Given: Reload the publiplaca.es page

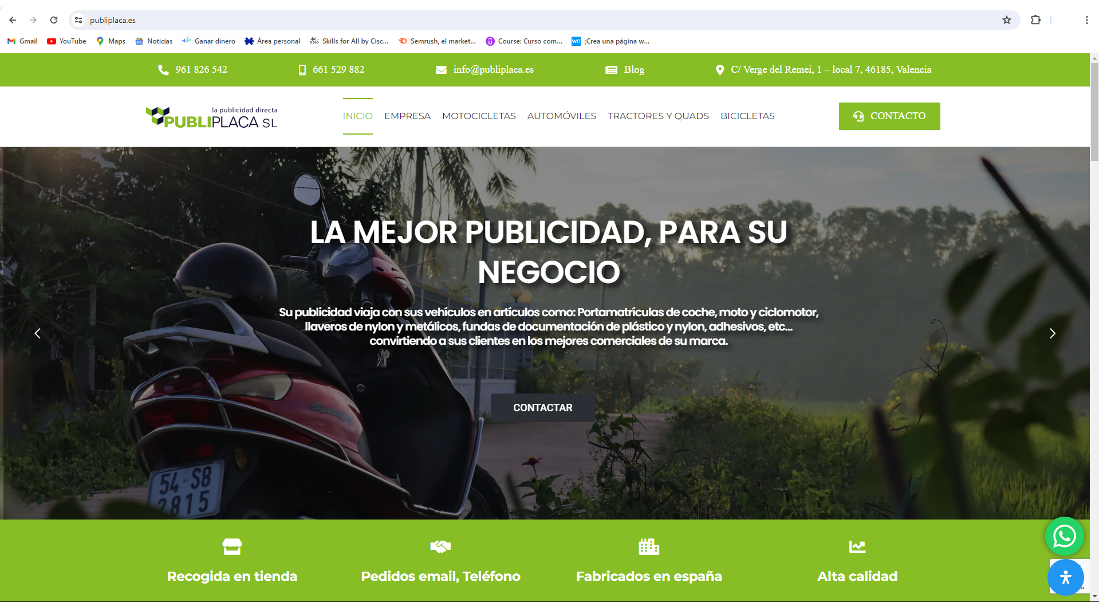Looking at the screenshot, I should click(54, 20).
